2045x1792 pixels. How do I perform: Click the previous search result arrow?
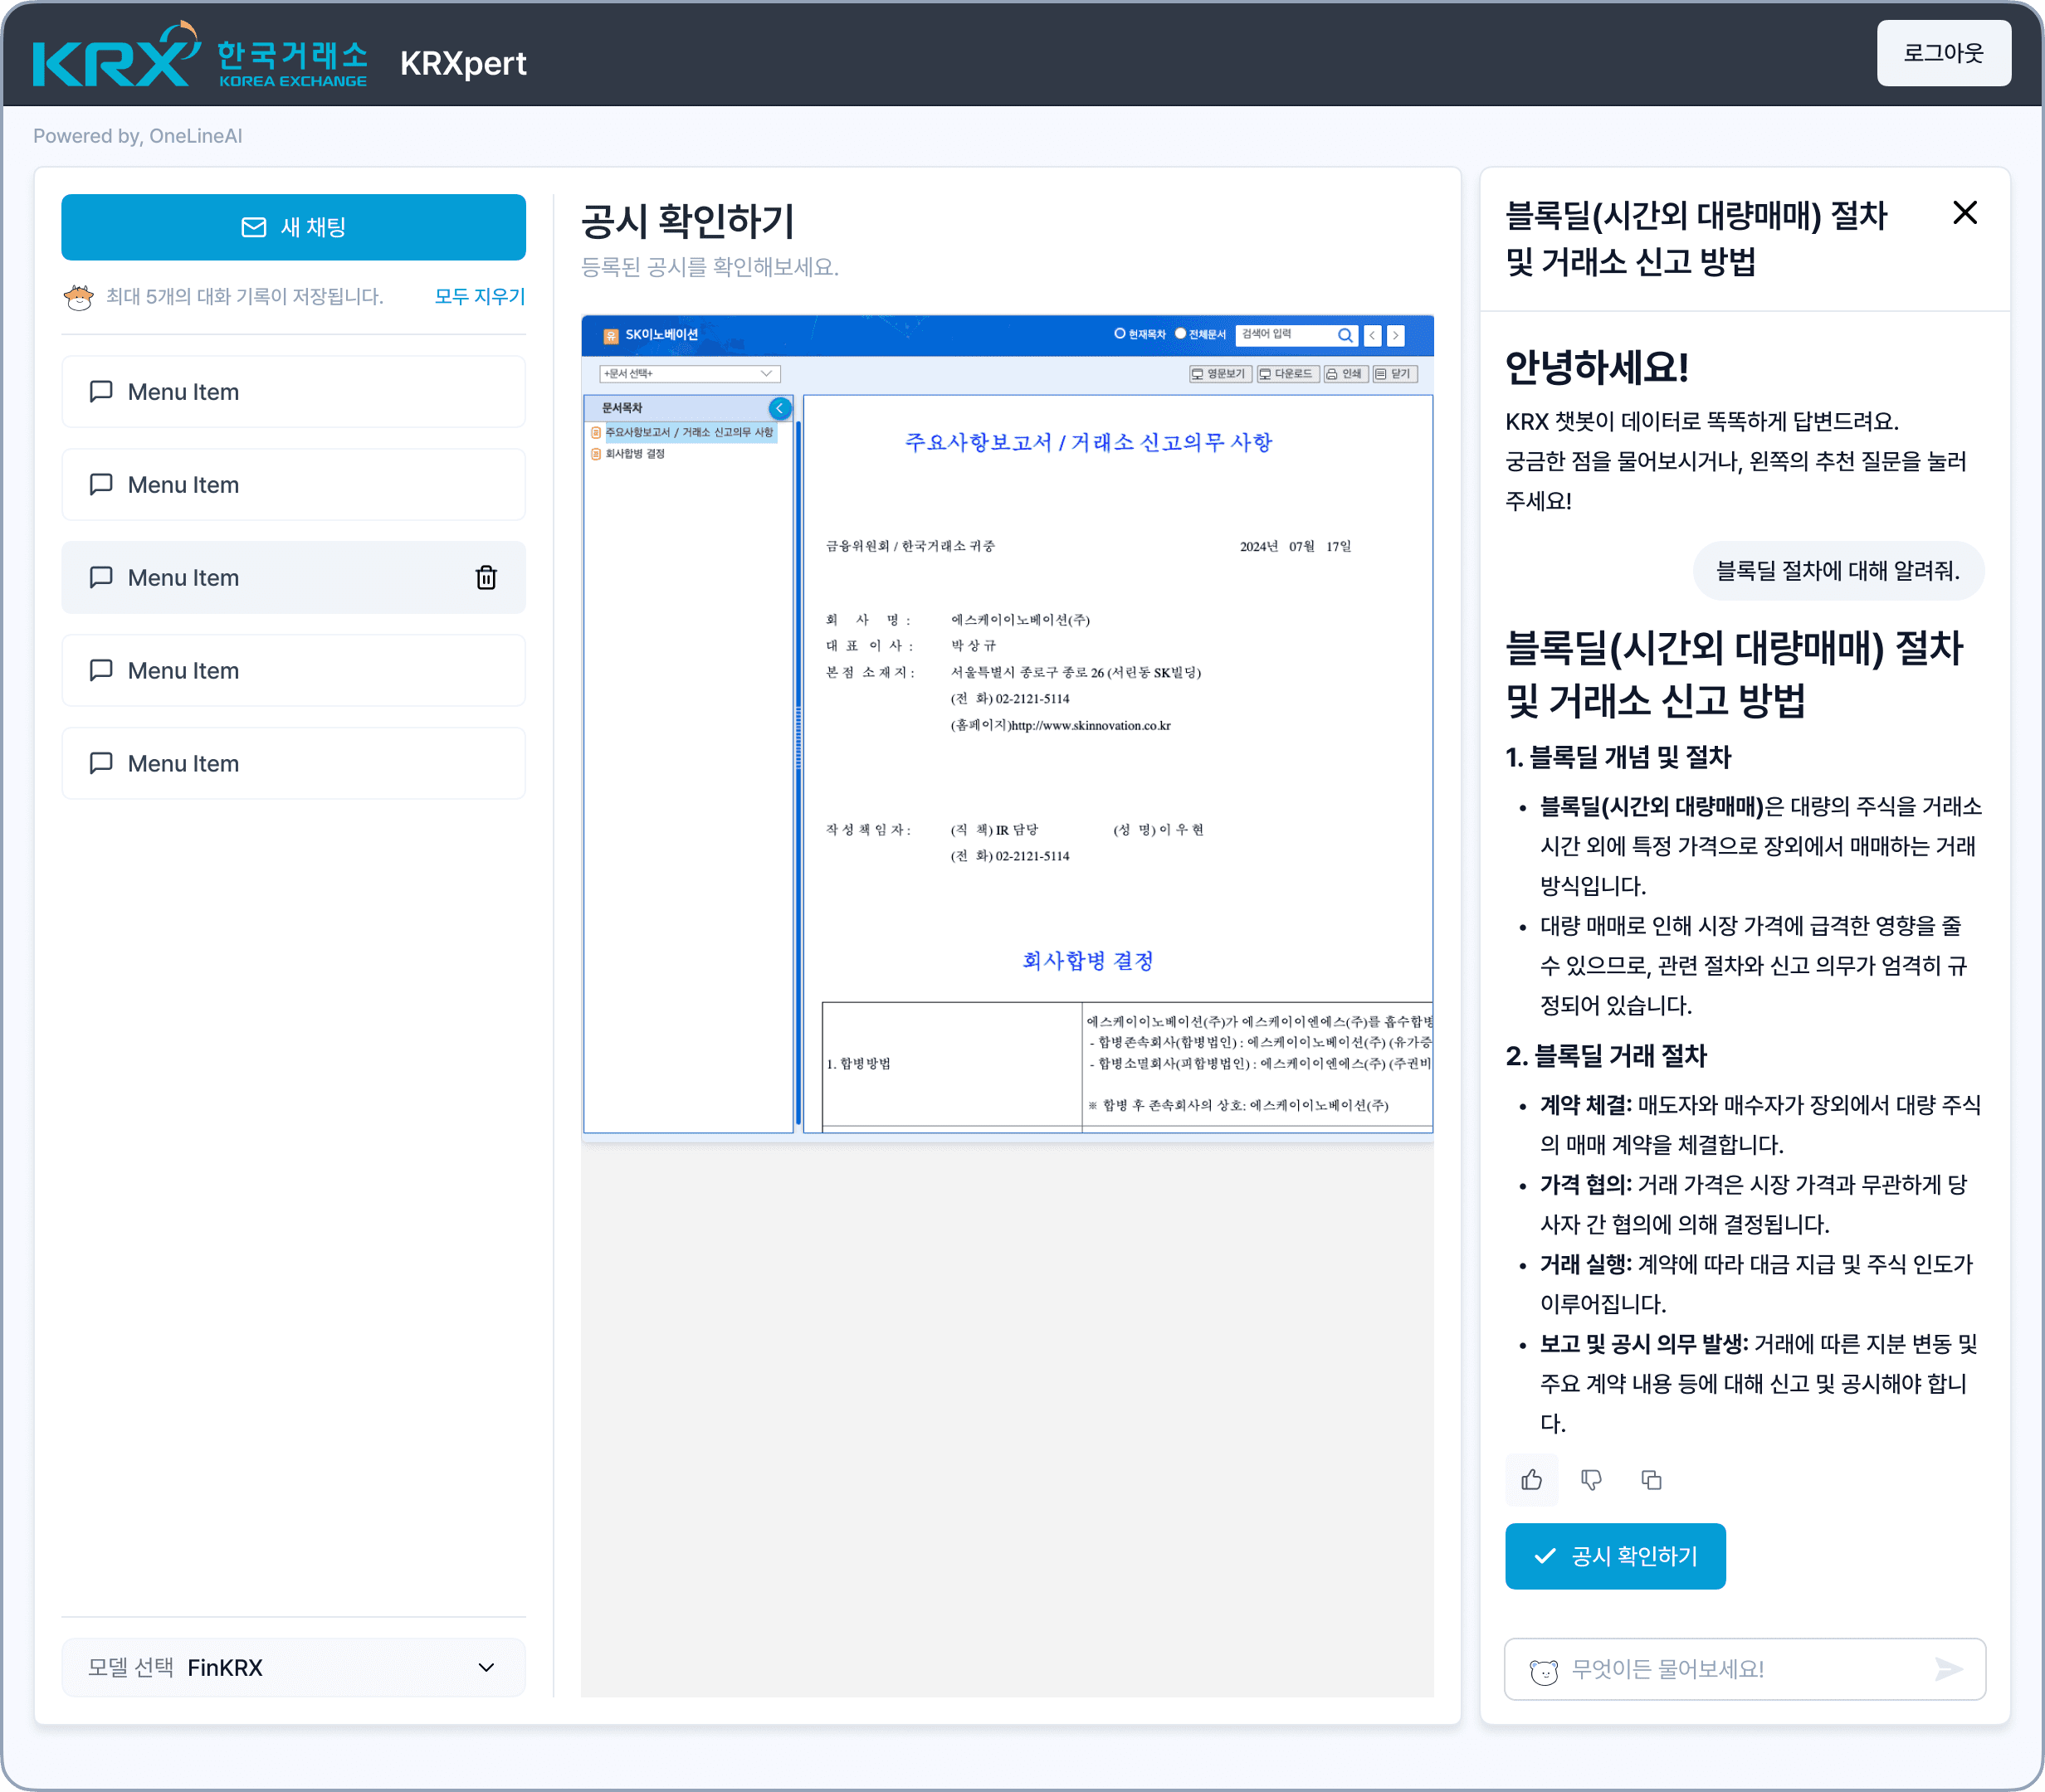[1373, 335]
